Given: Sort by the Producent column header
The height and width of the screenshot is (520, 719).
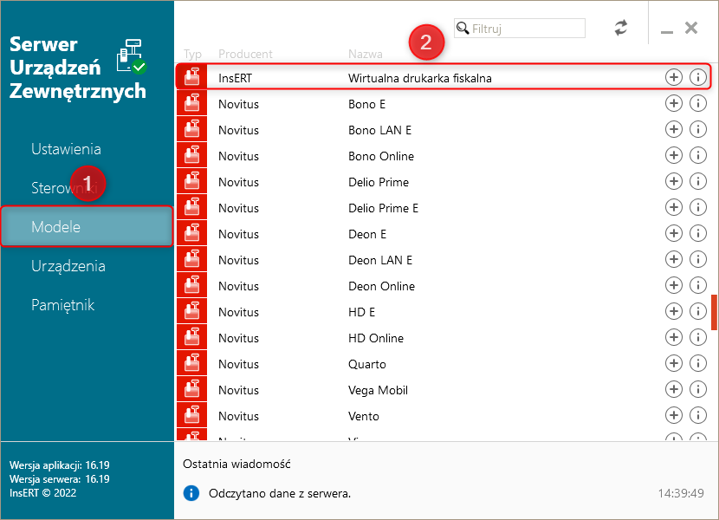Looking at the screenshot, I should coord(245,54).
